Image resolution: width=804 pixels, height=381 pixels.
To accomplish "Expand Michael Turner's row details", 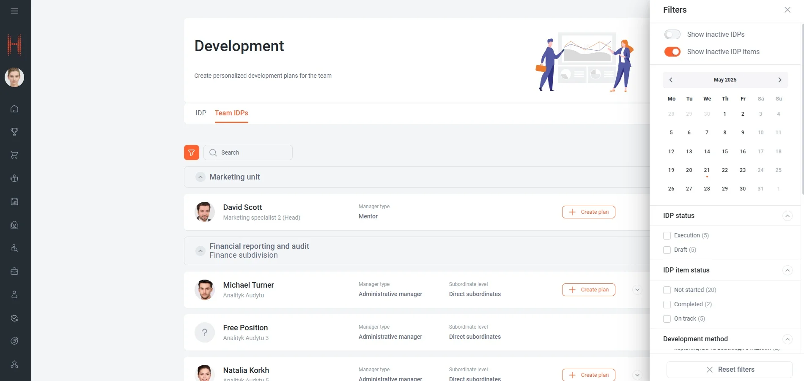I will coord(637,290).
